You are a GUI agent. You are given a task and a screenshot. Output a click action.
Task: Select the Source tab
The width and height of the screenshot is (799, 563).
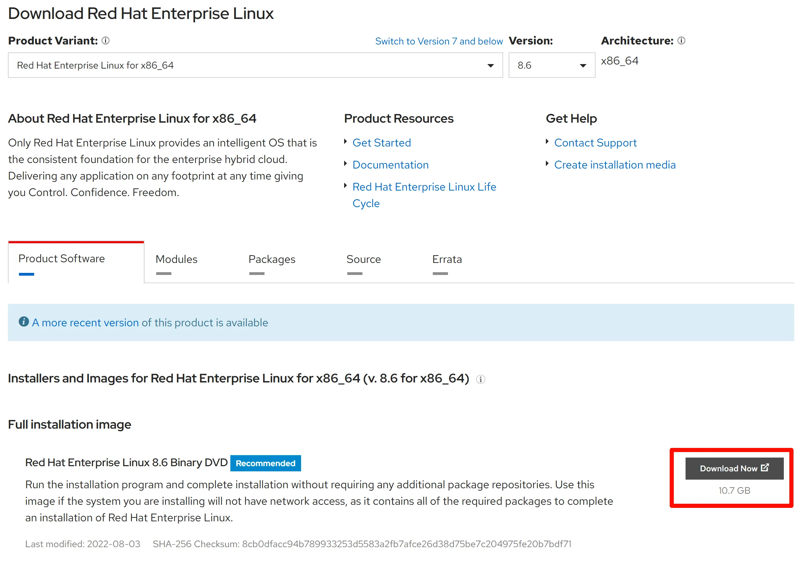(x=364, y=259)
